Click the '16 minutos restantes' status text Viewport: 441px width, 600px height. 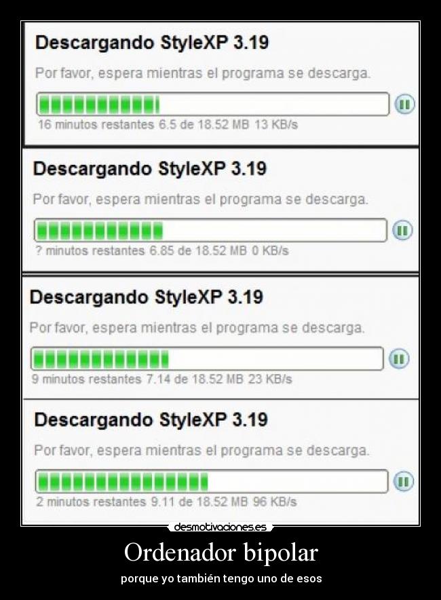coord(96,125)
